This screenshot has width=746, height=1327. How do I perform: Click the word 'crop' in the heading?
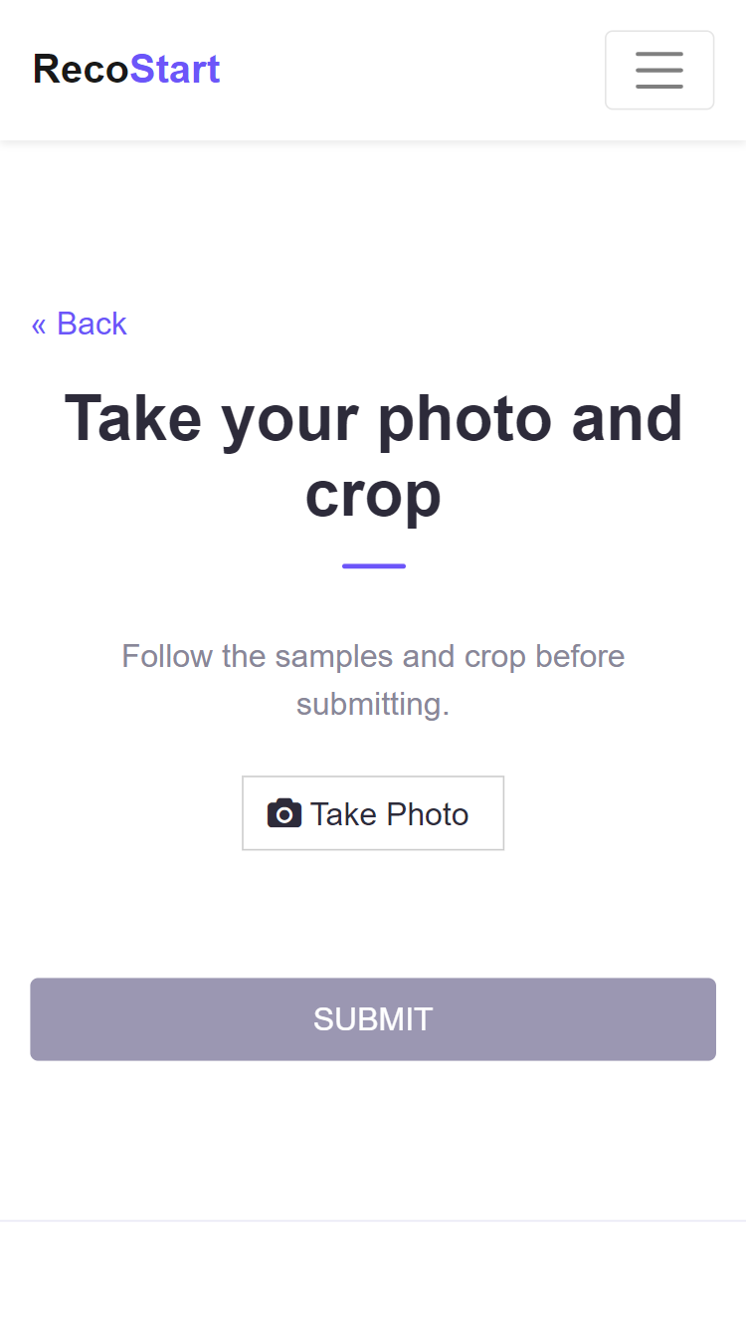pyautogui.click(x=373, y=495)
